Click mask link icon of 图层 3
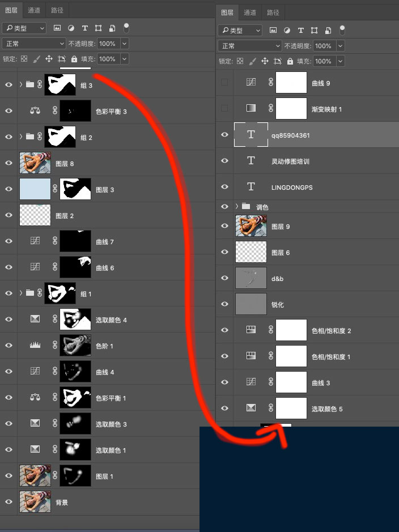 pos(55,189)
